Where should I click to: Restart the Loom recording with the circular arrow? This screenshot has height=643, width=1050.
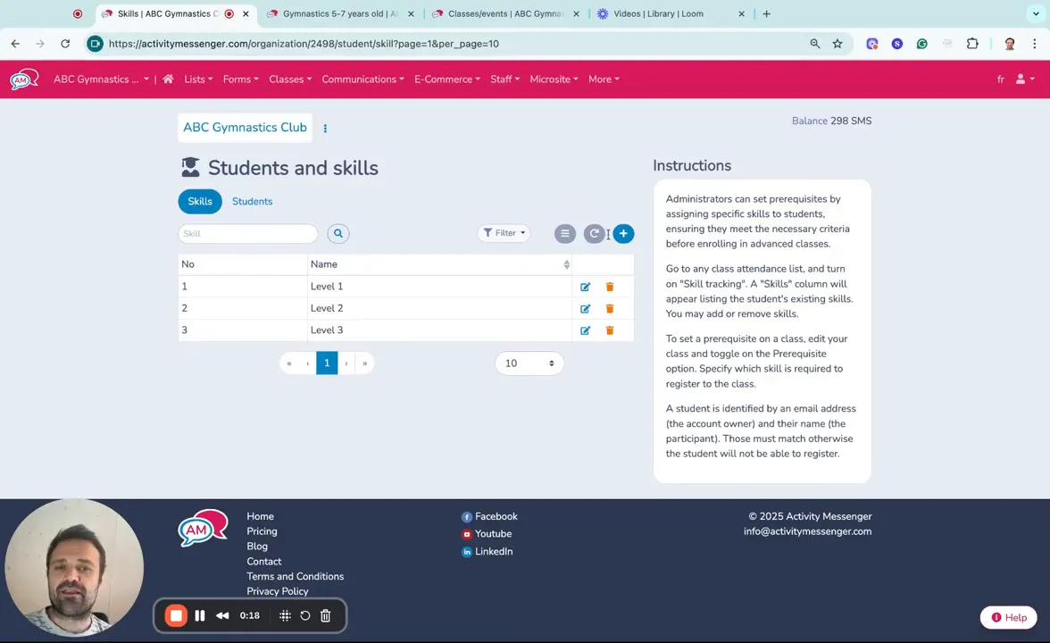pyautogui.click(x=304, y=615)
